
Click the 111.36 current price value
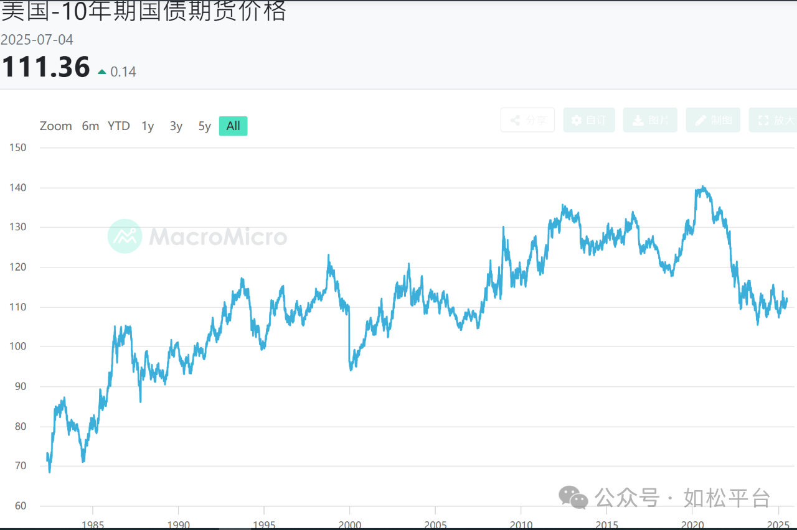pos(45,67)
